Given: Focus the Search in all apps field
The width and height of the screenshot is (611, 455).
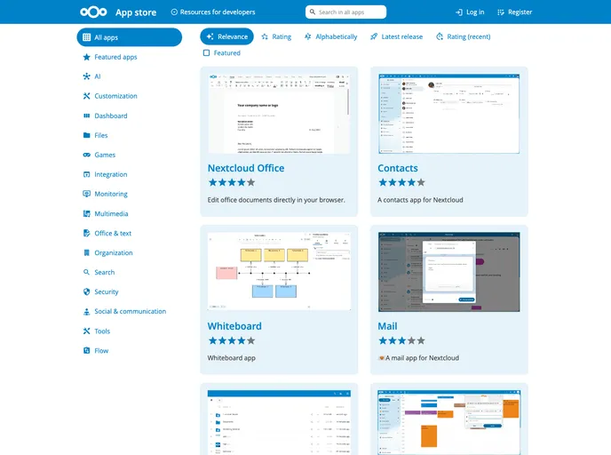Looking at the screenshot, I should point(350,12).
